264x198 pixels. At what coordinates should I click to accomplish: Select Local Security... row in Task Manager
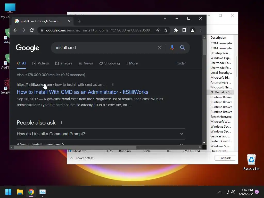point(221,73)
